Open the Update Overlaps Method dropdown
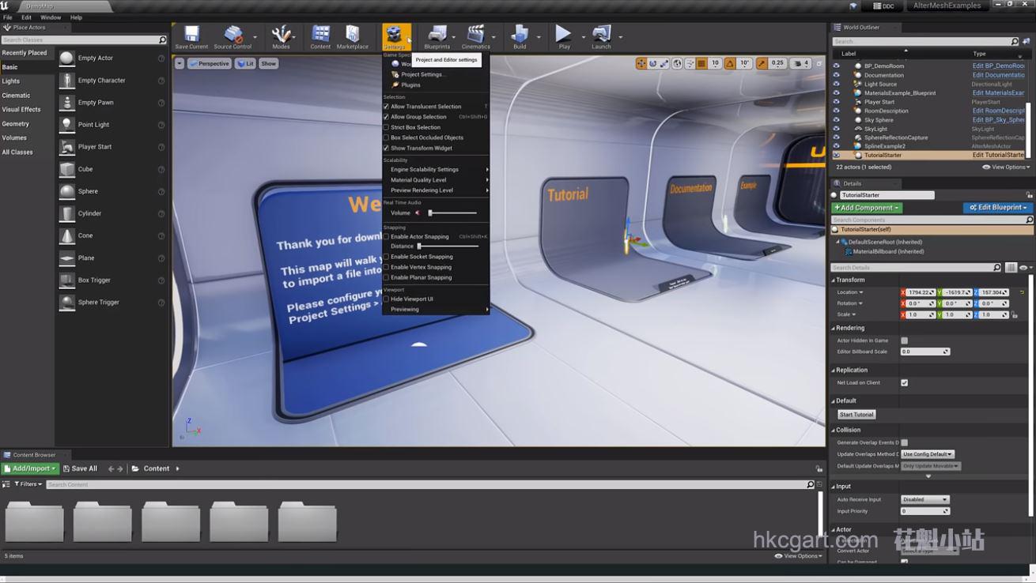Image resolution: width=1036 pixels, height=583 pixels. [928, 454]
